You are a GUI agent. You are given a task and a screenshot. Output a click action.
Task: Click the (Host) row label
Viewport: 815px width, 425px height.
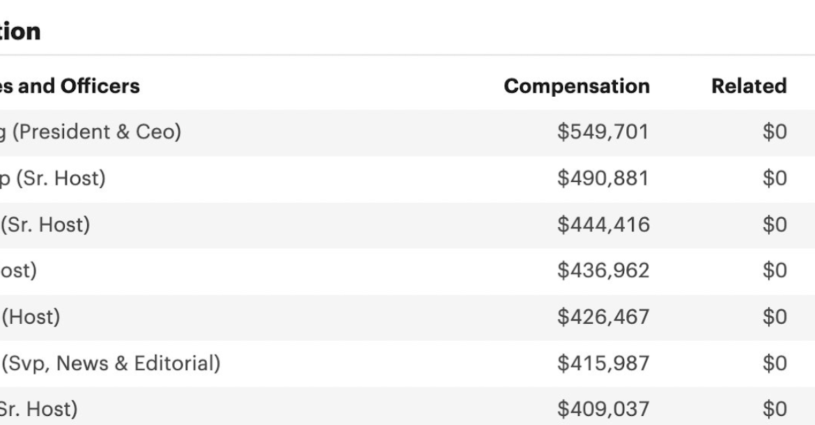click(x=31, y=317)
